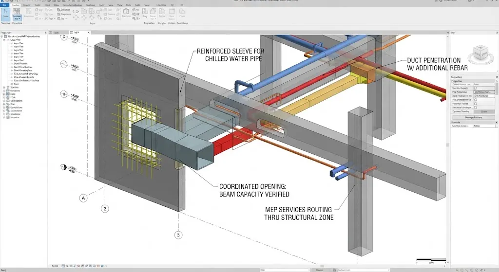Select the arrow pointer tool in the ribbon

coord(5,14)
